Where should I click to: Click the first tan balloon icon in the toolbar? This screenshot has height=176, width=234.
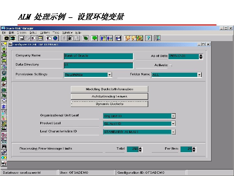click(x=127, y=38)
